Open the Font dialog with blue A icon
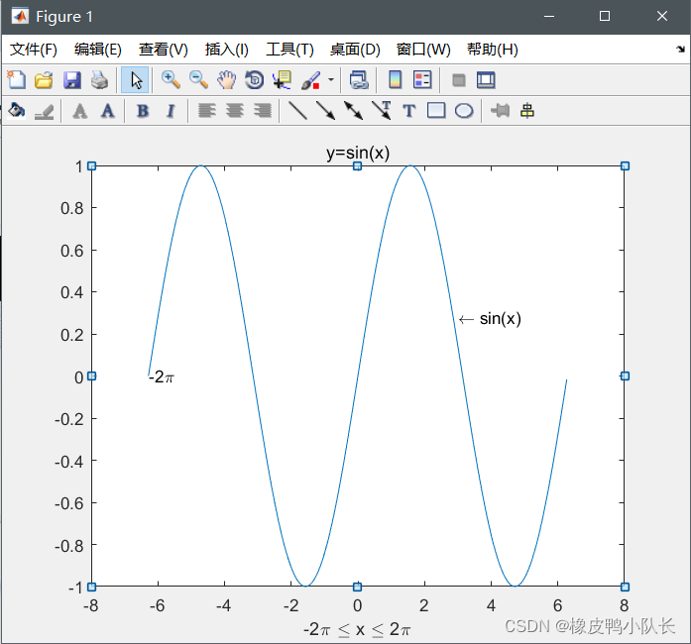Image resolution: width=691 pixels, height=644 pixels. coord(108,111)
